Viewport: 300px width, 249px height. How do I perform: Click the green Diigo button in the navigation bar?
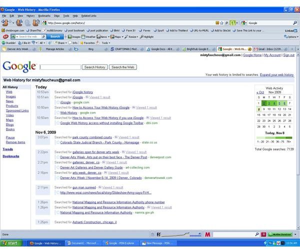point(232,23)
